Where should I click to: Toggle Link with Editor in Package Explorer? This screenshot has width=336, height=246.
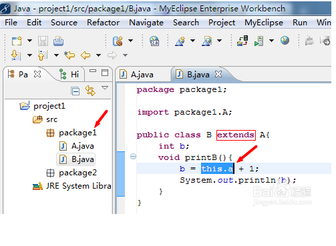[90, 91]
